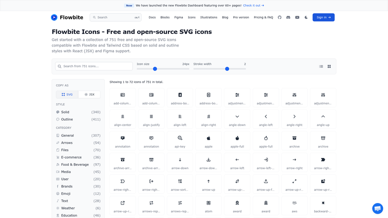Screen dimensions: 388x218
Task: Filter by General category
Action: 78,136
